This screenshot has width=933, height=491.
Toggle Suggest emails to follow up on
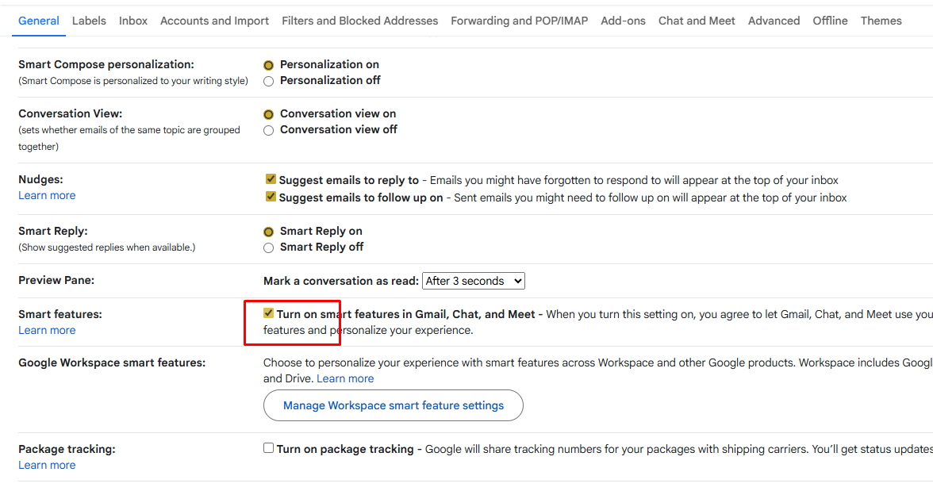coord(271,197)
